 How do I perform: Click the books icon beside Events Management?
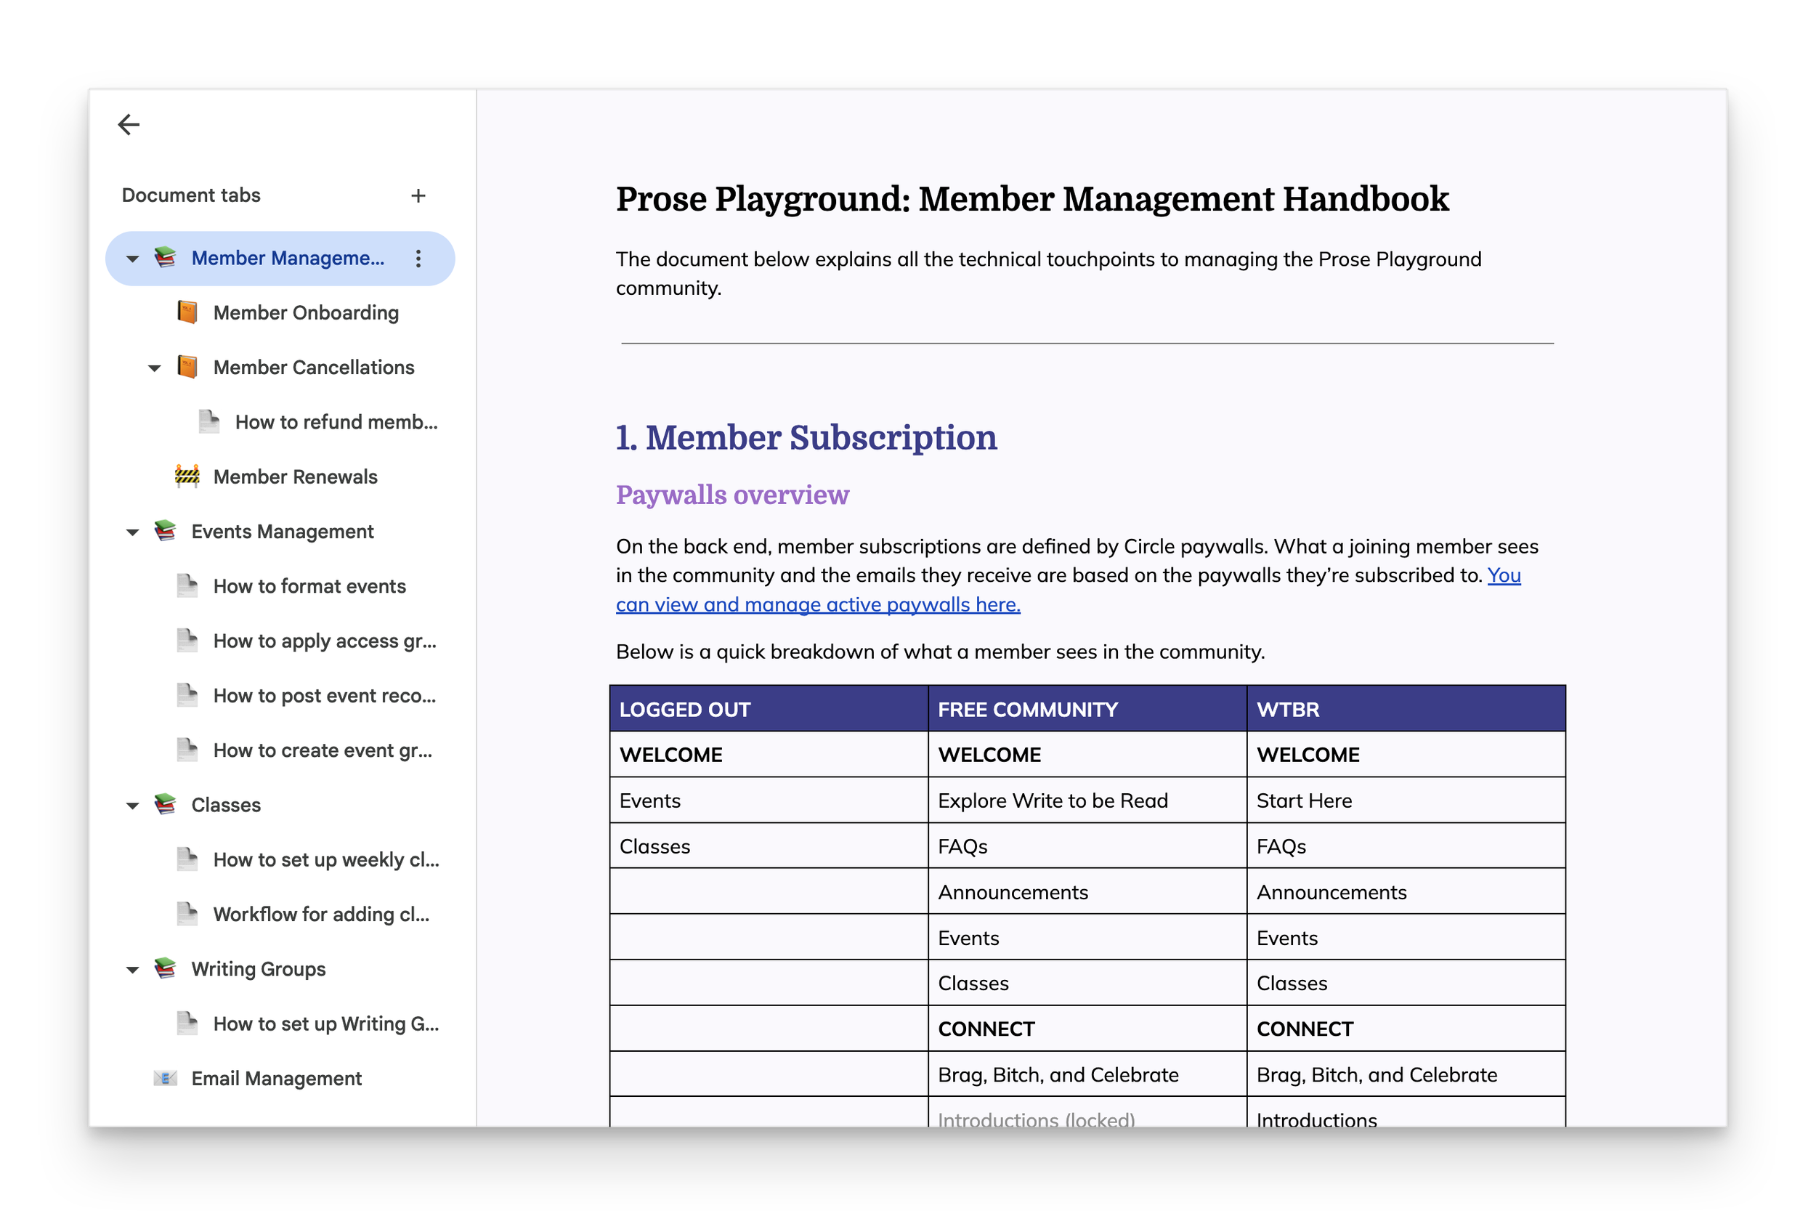point(165,531)
